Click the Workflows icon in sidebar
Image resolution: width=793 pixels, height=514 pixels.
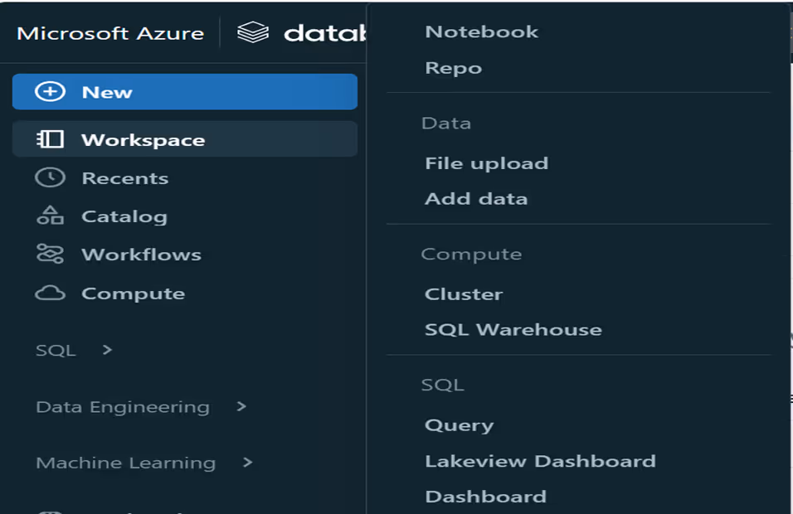click(x=50, y=254)
